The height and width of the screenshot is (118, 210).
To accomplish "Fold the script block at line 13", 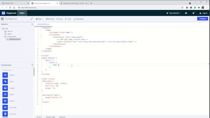I will pos(40,56).
